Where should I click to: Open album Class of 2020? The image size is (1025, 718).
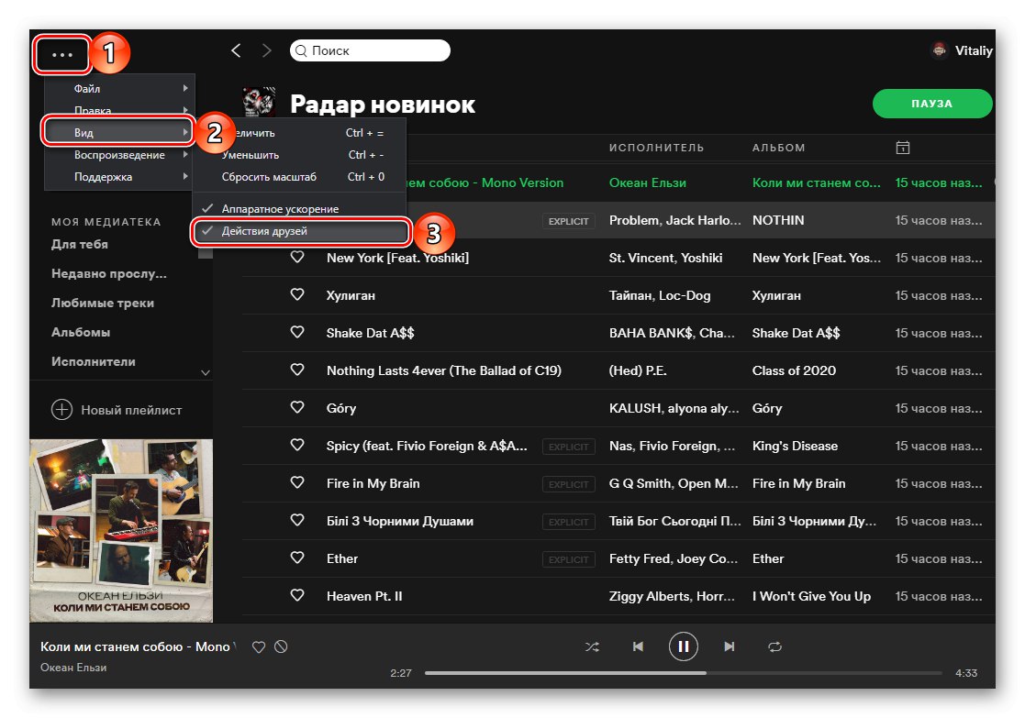point(794,370)
